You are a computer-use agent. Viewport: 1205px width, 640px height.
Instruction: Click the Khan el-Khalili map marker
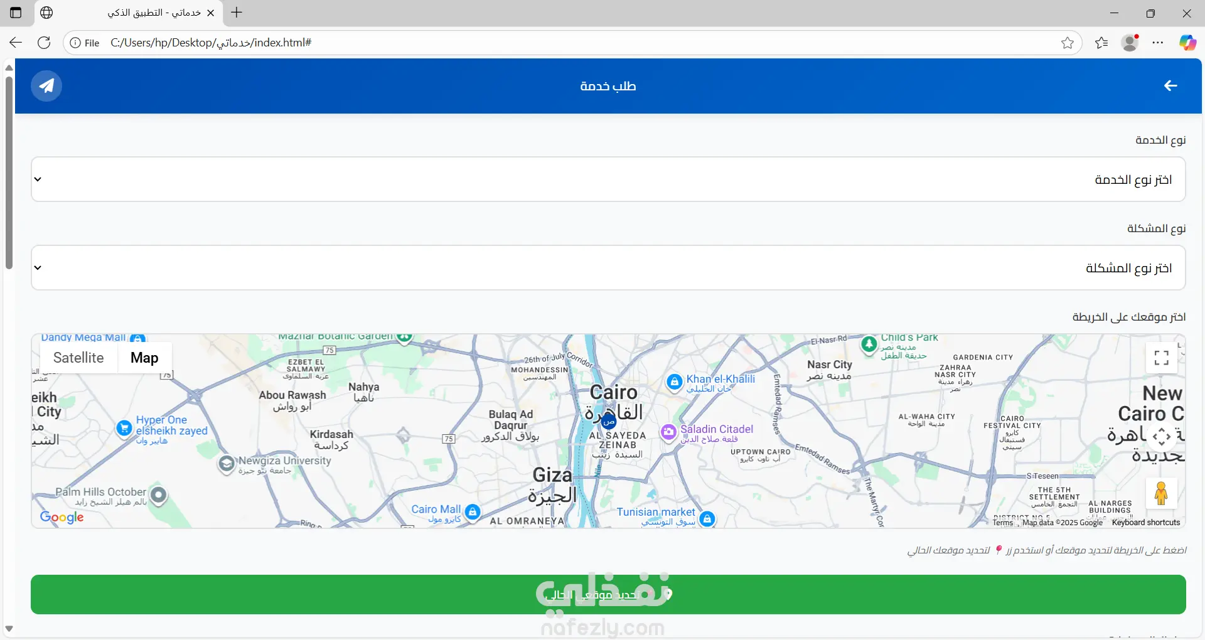coord(674,381)
